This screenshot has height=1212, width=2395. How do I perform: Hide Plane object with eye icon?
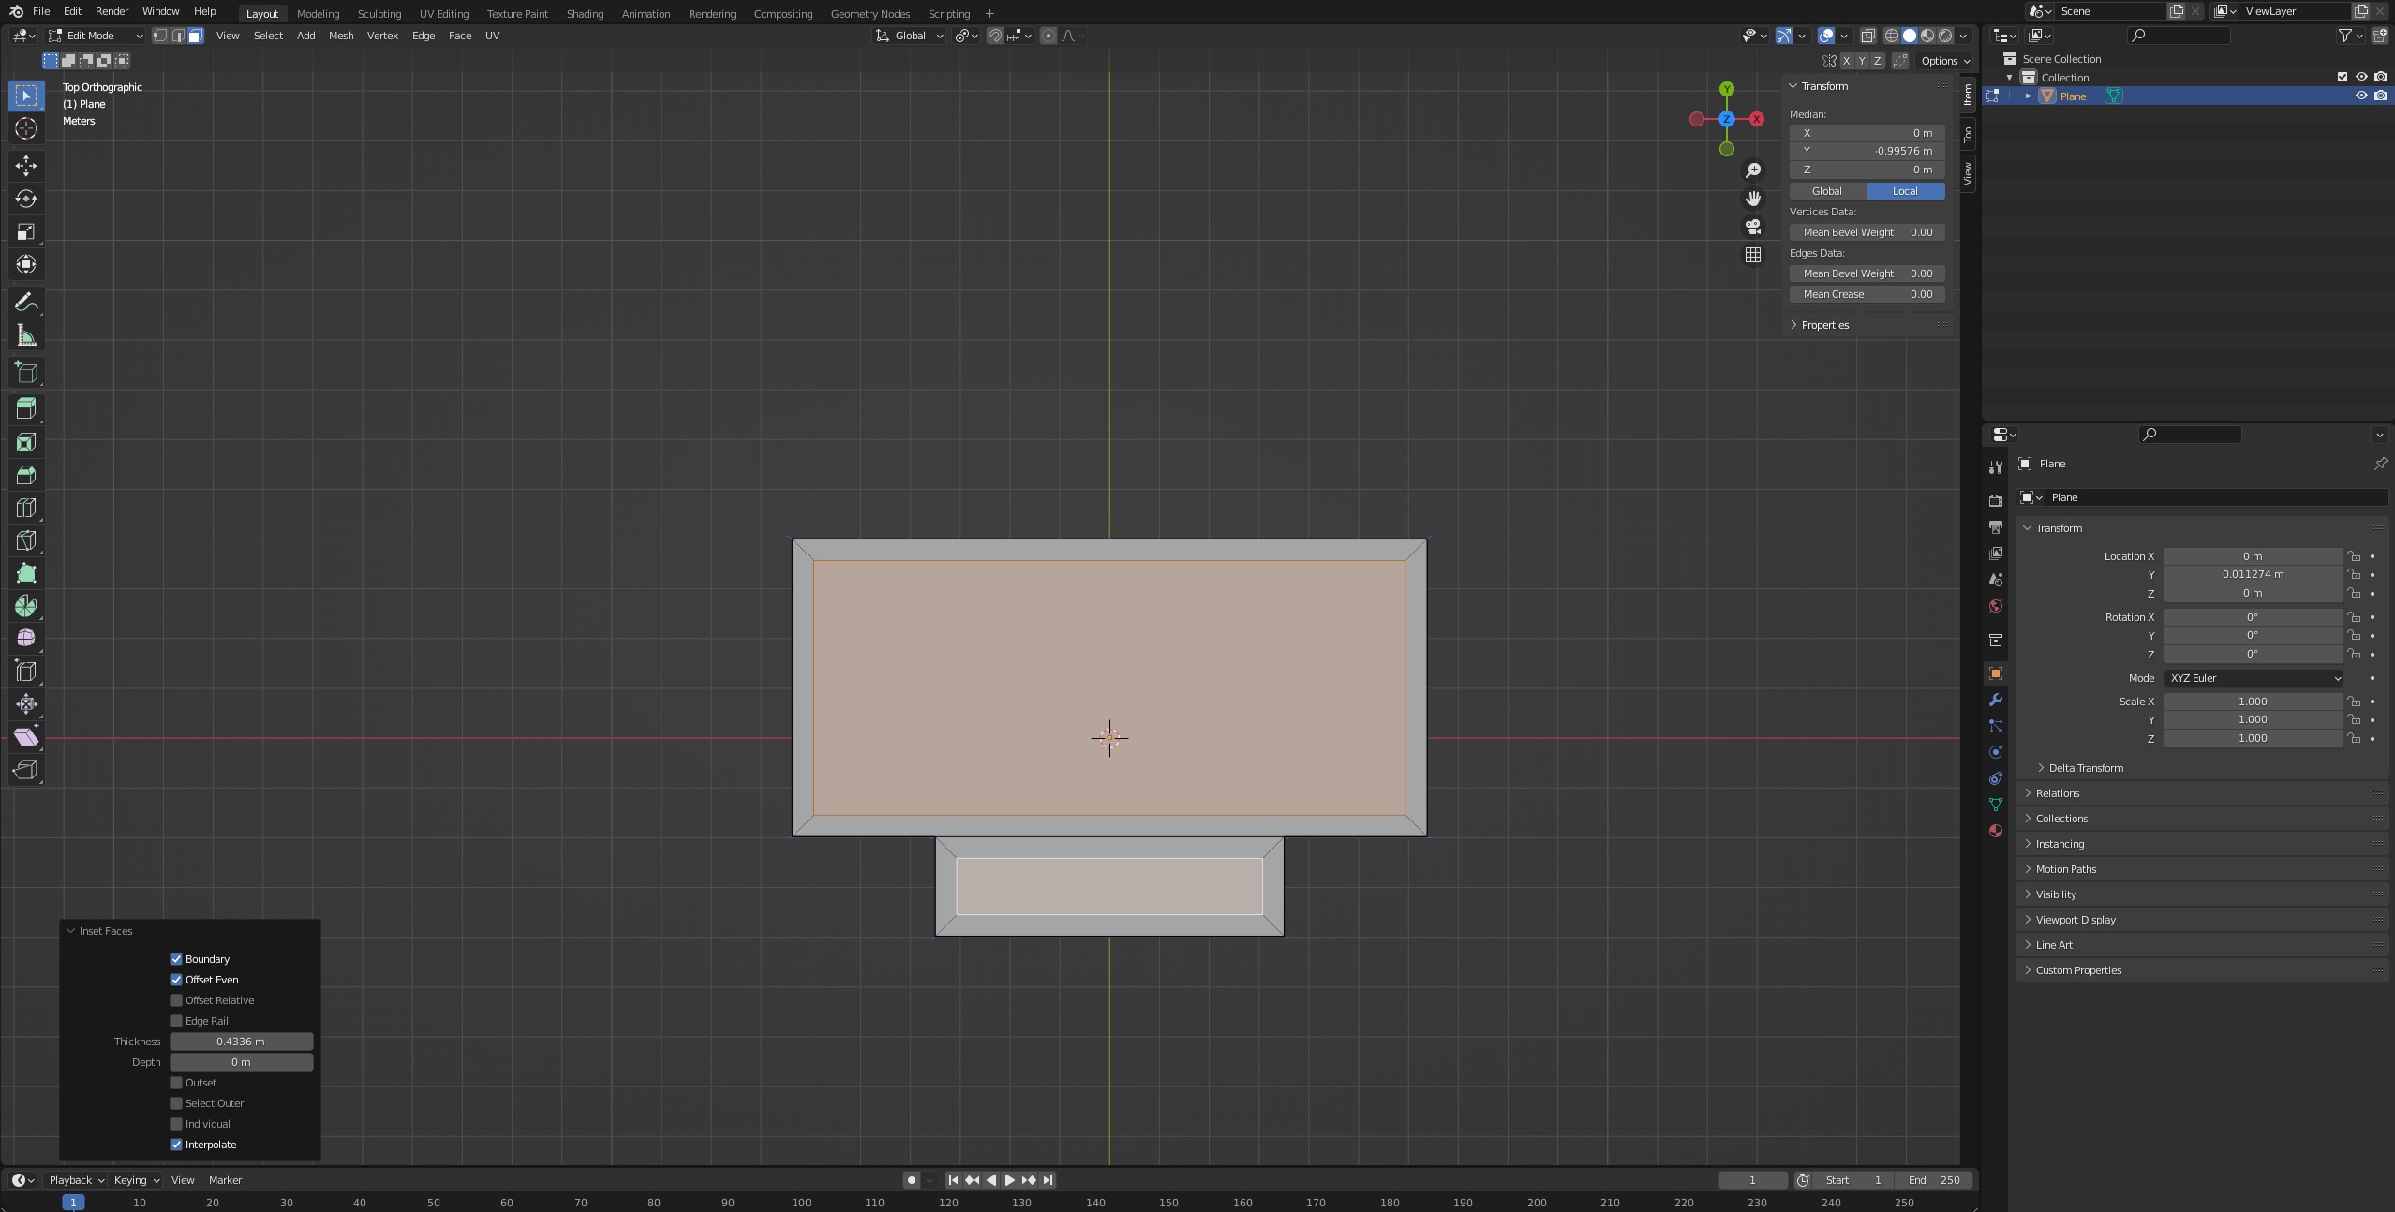[x=2360, y=96]
